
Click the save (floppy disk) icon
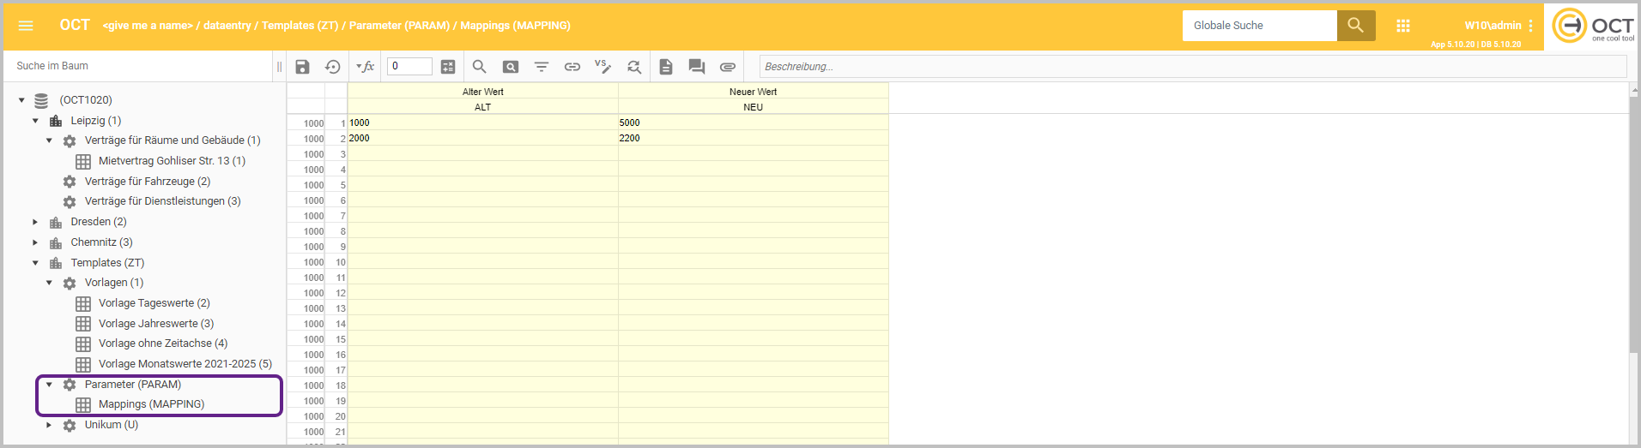tap(302, 67)
